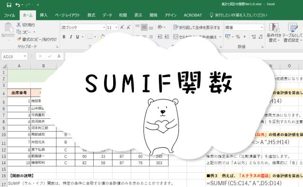This screenshot has height=187, width=303.
Task: Toggle Bold formatting
Action: pos(64,37)
